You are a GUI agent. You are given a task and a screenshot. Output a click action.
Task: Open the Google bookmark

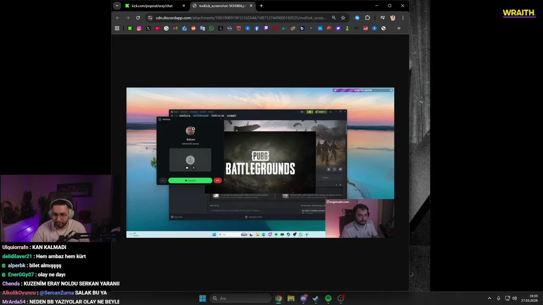click(166, 28)
